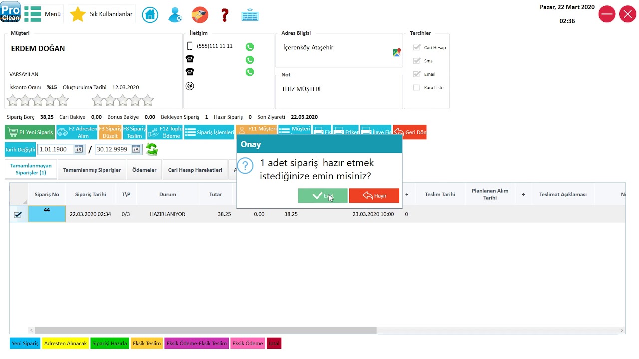639x359 pixels.
Task: Go to home screen icon
Action: coord(150,15)
